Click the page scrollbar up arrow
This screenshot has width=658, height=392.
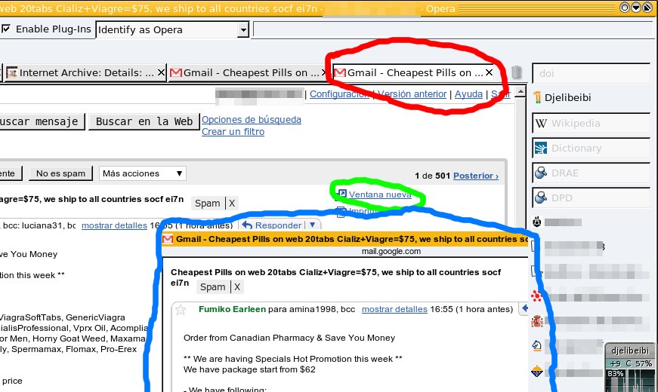520,92
